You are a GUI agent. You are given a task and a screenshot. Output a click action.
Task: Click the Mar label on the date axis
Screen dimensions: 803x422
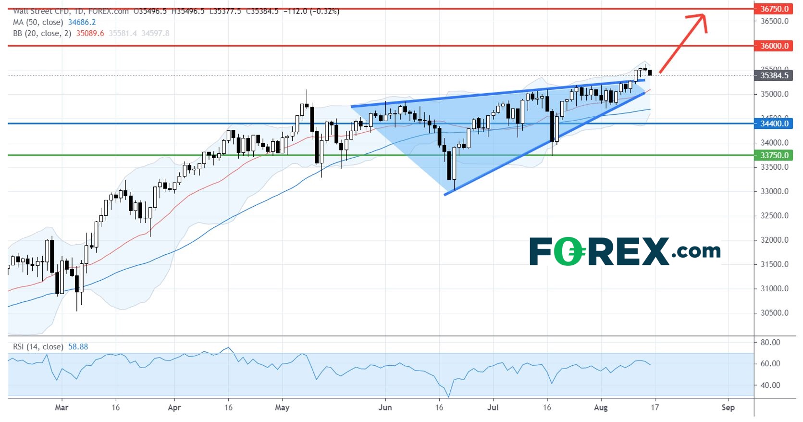[62, 408]
